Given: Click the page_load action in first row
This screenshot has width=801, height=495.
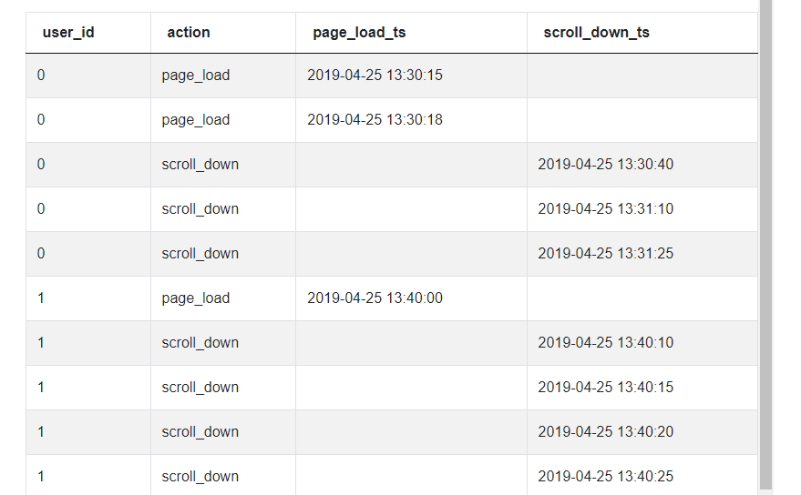Looking at the screenshot, I should click(196, 76).
